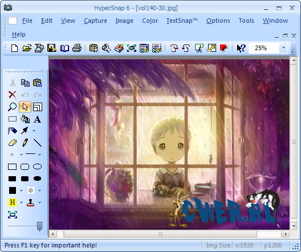Select the filled black ellipse tool

[x=37, y=178]
